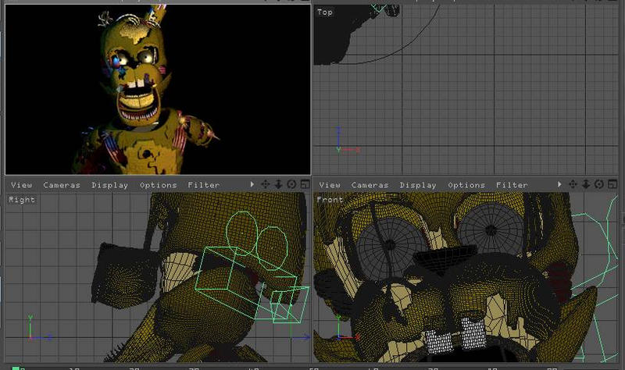Open Options menu above Front viewport
Screen dimensions: 625x370
(466, 185)
